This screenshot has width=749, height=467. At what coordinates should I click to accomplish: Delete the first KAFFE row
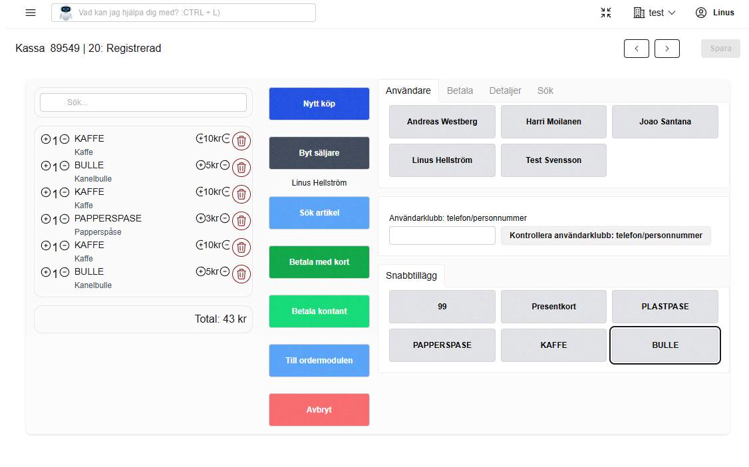241,141
